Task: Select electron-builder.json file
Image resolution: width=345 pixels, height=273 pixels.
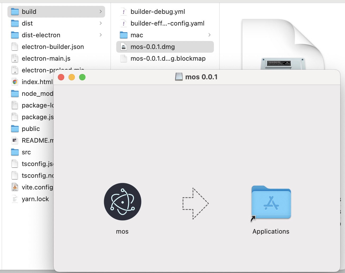Action: pos(53,47)
